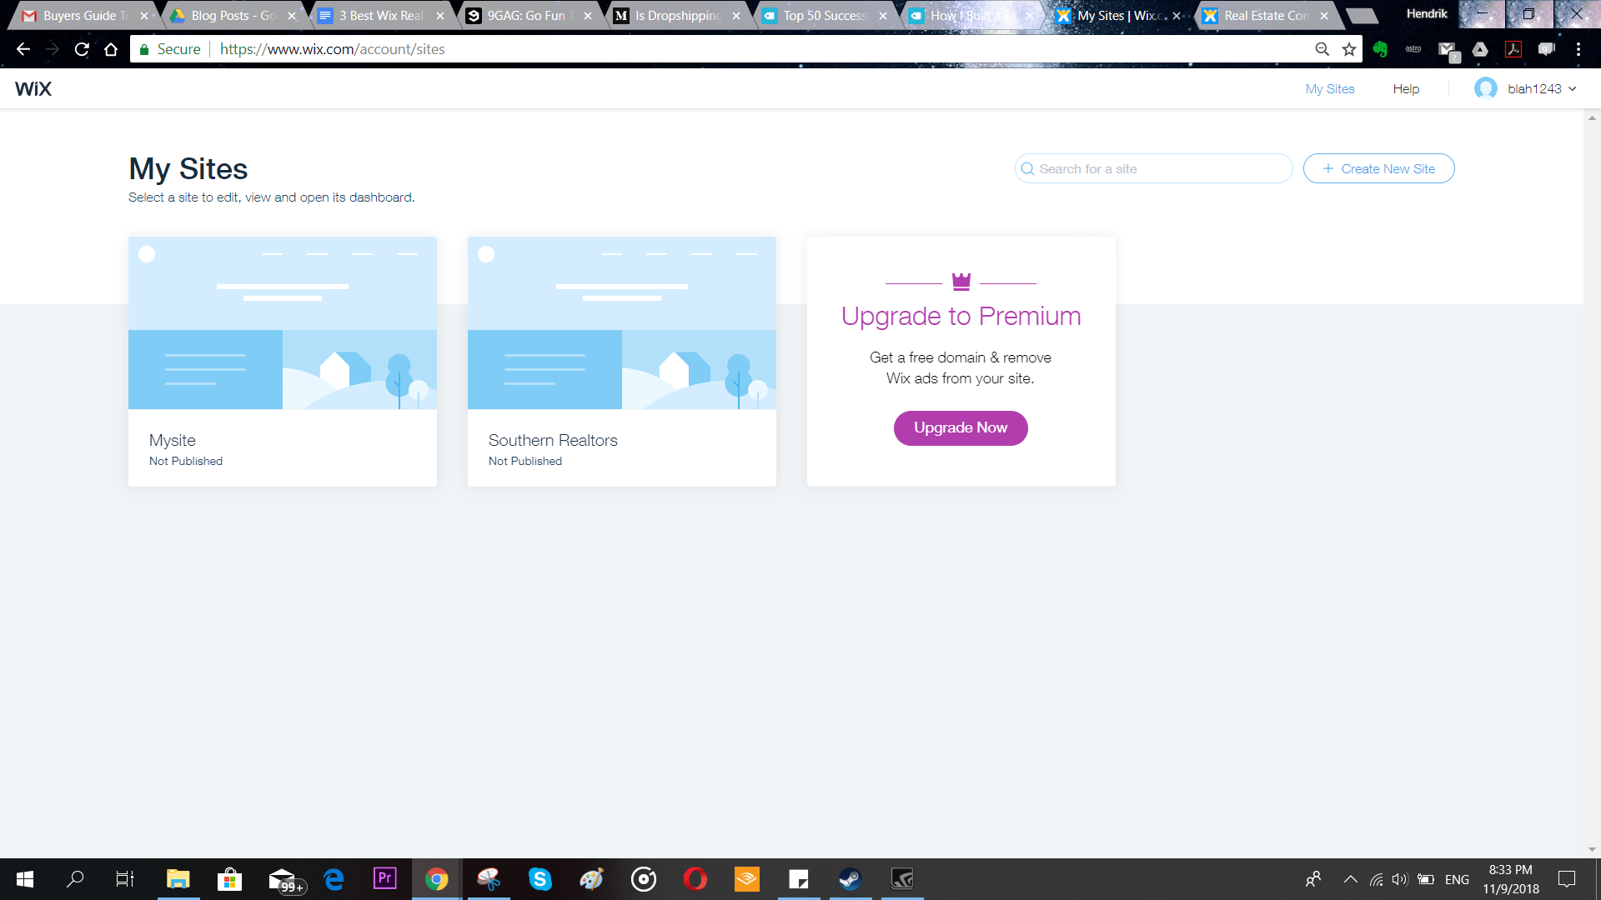This screenshot has height=900, width=1601.
Task: Click the volume icon in system tray
Action: pos(1400,880)
